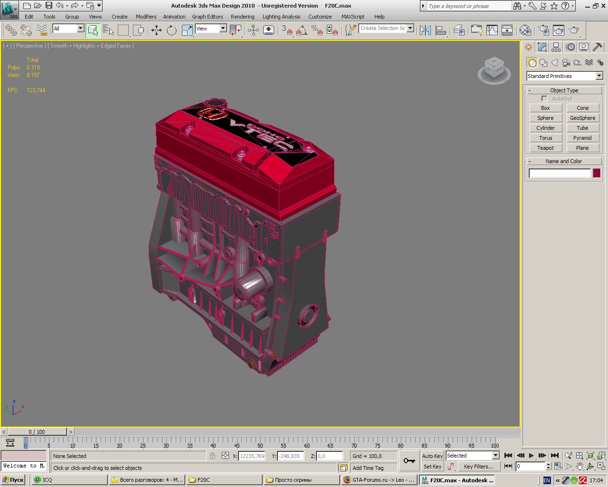The image size is (608, 487).
Task: Open the F20C folder in the taskbar
Action: [224, 480]
